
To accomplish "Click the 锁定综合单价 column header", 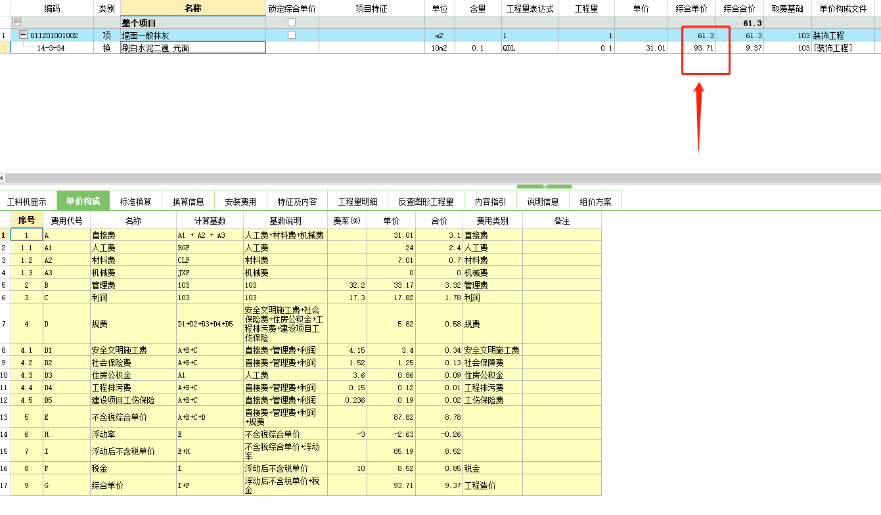I will click(x=292, y=9).
